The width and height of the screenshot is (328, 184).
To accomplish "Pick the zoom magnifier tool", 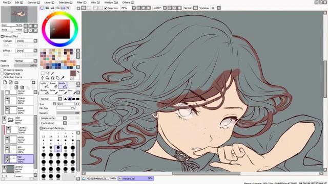I will 48,78.
